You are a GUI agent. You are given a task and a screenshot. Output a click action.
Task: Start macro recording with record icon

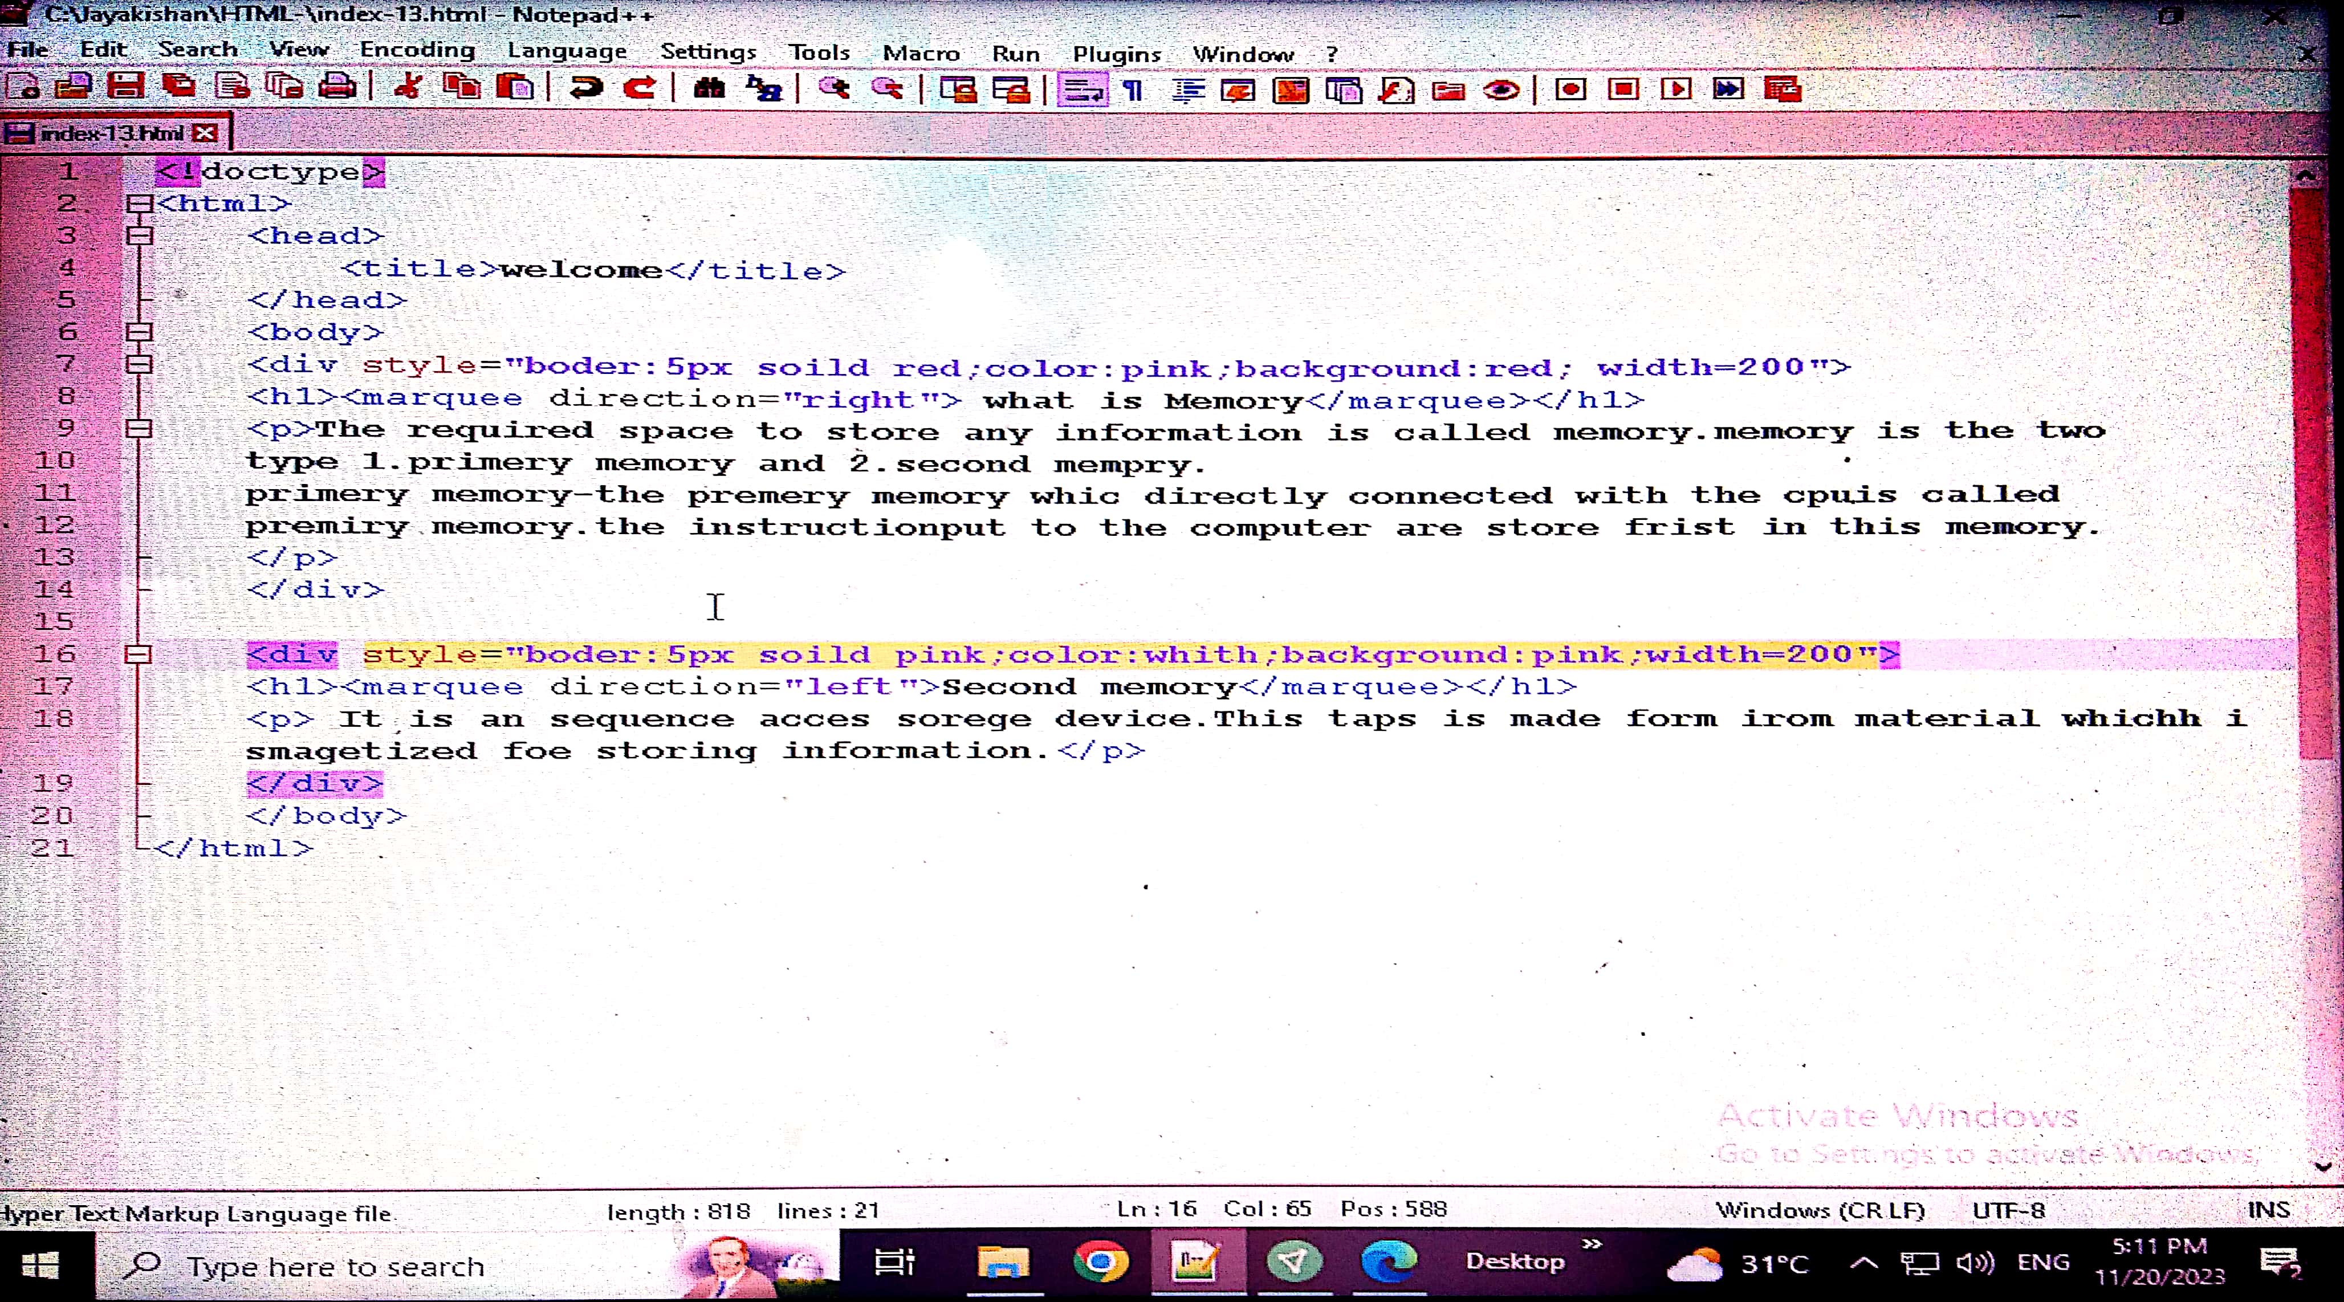coord(1570,89)
